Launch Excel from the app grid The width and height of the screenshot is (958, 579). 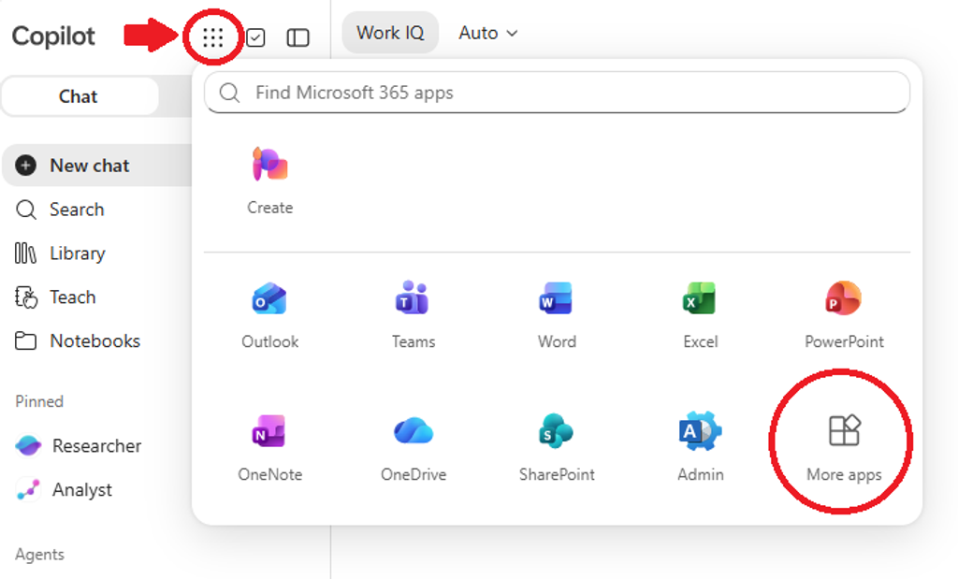coord(700,315)
